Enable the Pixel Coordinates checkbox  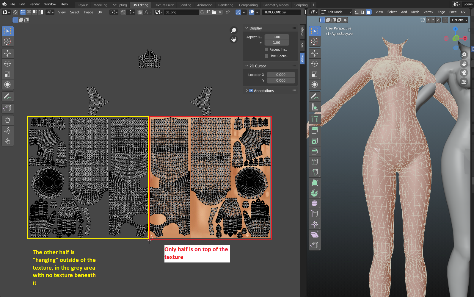[266, 56]
